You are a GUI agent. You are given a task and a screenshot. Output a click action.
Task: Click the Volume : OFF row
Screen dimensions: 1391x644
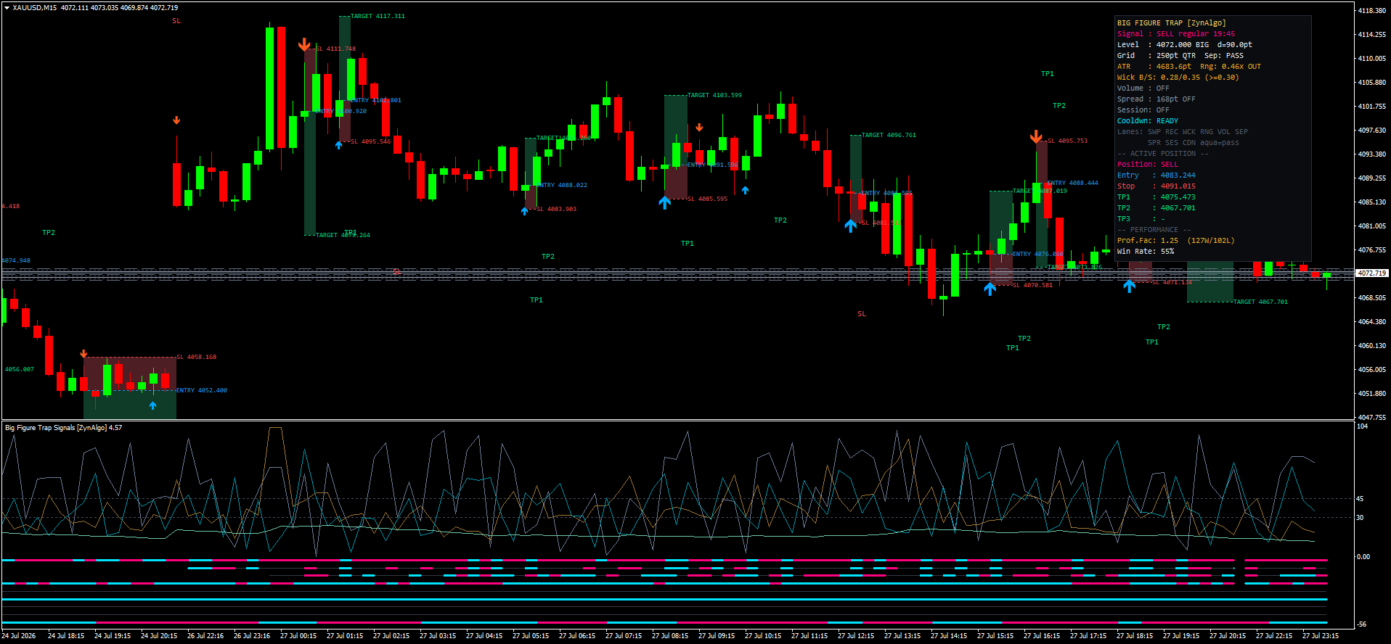coord(1143,88)
